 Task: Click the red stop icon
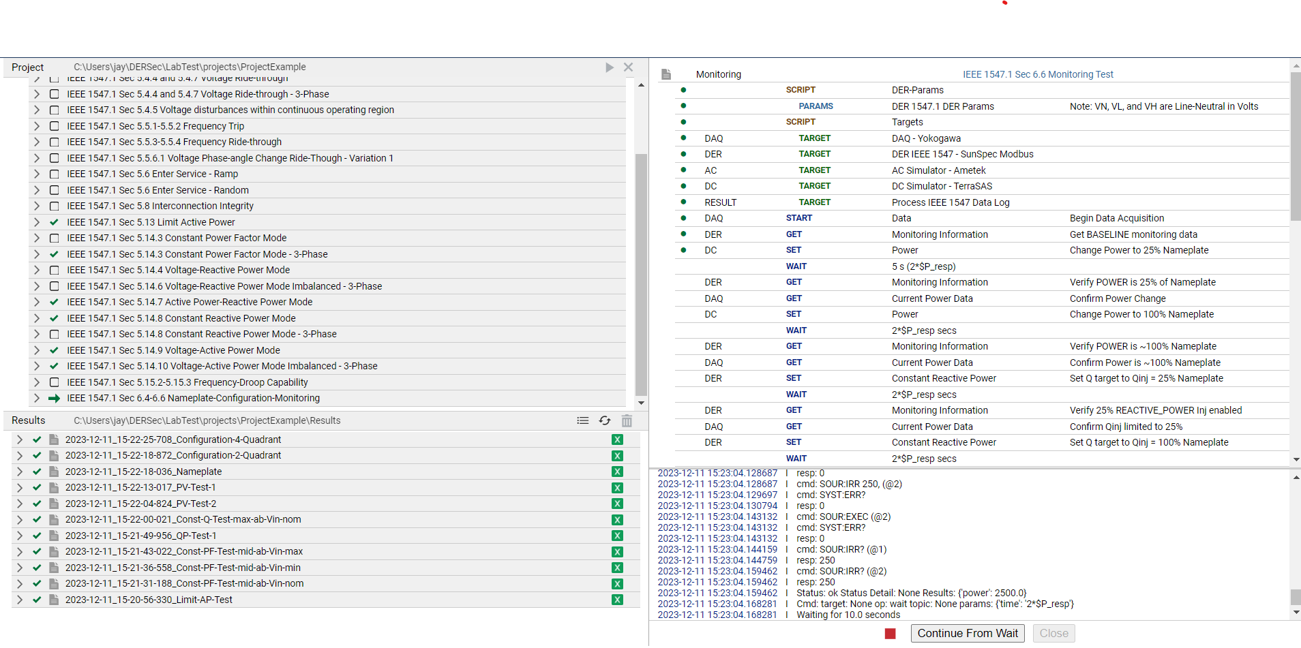pos(890,634)
